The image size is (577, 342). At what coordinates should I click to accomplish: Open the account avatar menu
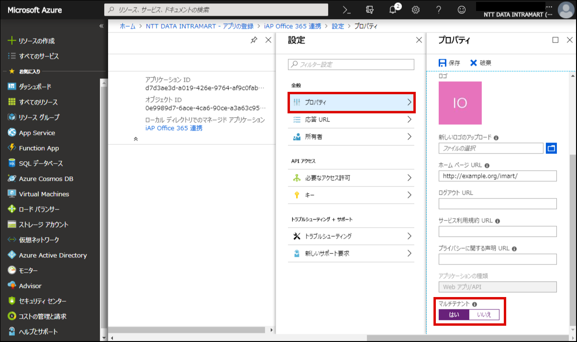[x=566, y=10]
